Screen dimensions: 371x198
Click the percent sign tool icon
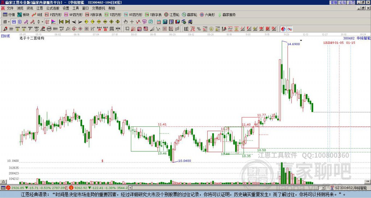click(199, 29)
